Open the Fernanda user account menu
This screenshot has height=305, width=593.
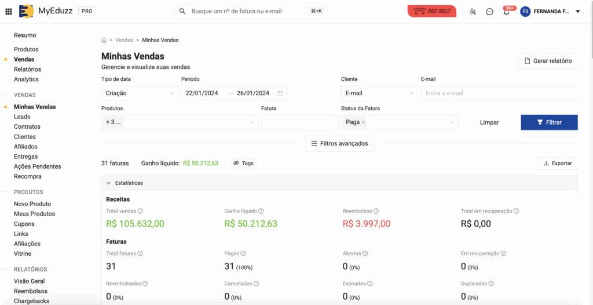tap(550, 12)
